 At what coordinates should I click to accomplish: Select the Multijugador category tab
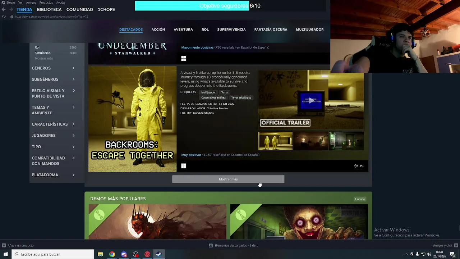coord(310,29)
